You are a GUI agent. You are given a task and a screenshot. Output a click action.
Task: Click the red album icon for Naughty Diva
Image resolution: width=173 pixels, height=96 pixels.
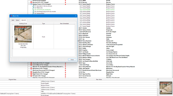tap(31, 72)
